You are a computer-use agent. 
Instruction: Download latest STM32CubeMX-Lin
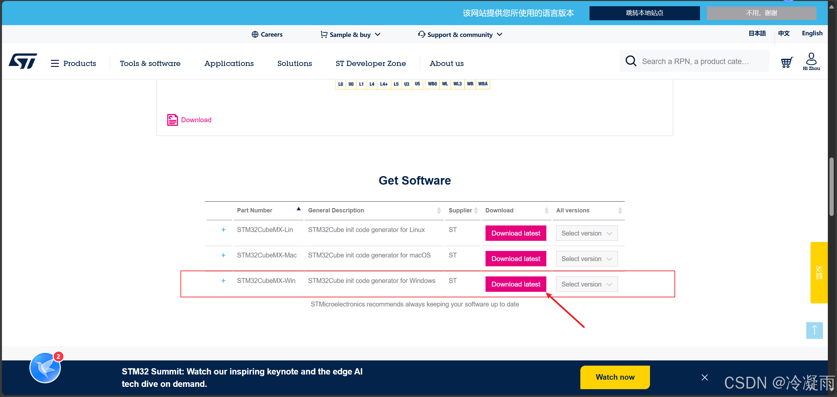coord(516,233)
